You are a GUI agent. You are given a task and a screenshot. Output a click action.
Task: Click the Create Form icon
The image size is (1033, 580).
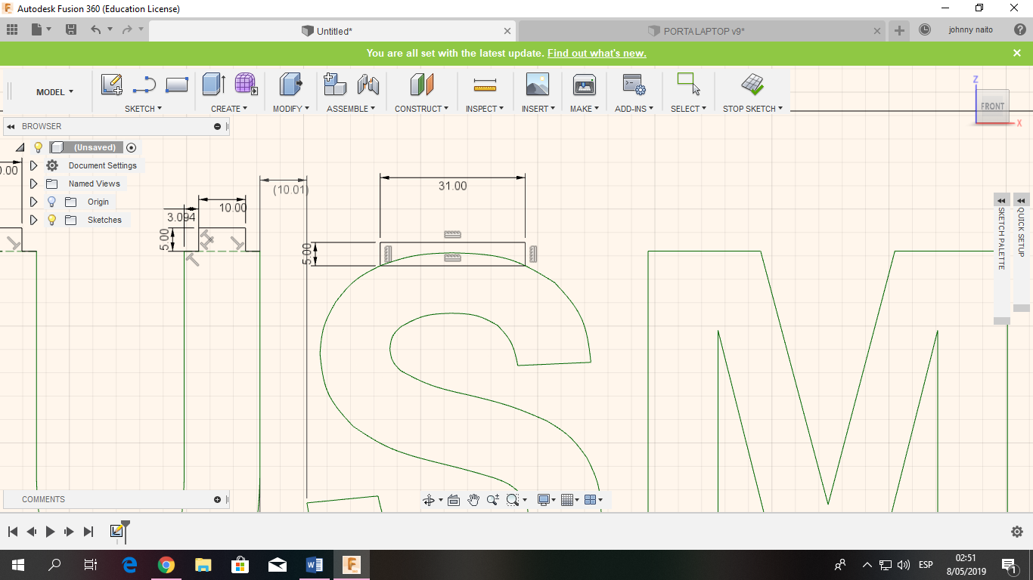(246, 84)
